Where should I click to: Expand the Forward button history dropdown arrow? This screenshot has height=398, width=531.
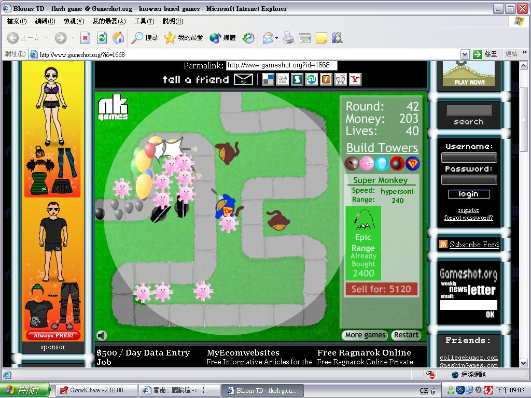73,37
